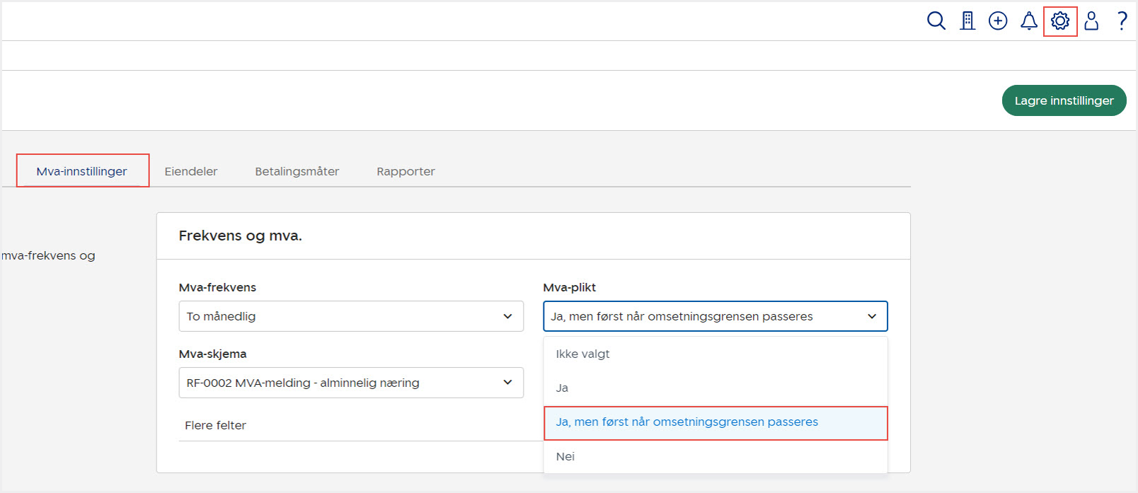Click the company building icon
Image resolution: width=1138 pixels, height=493 pixels.
967,21
